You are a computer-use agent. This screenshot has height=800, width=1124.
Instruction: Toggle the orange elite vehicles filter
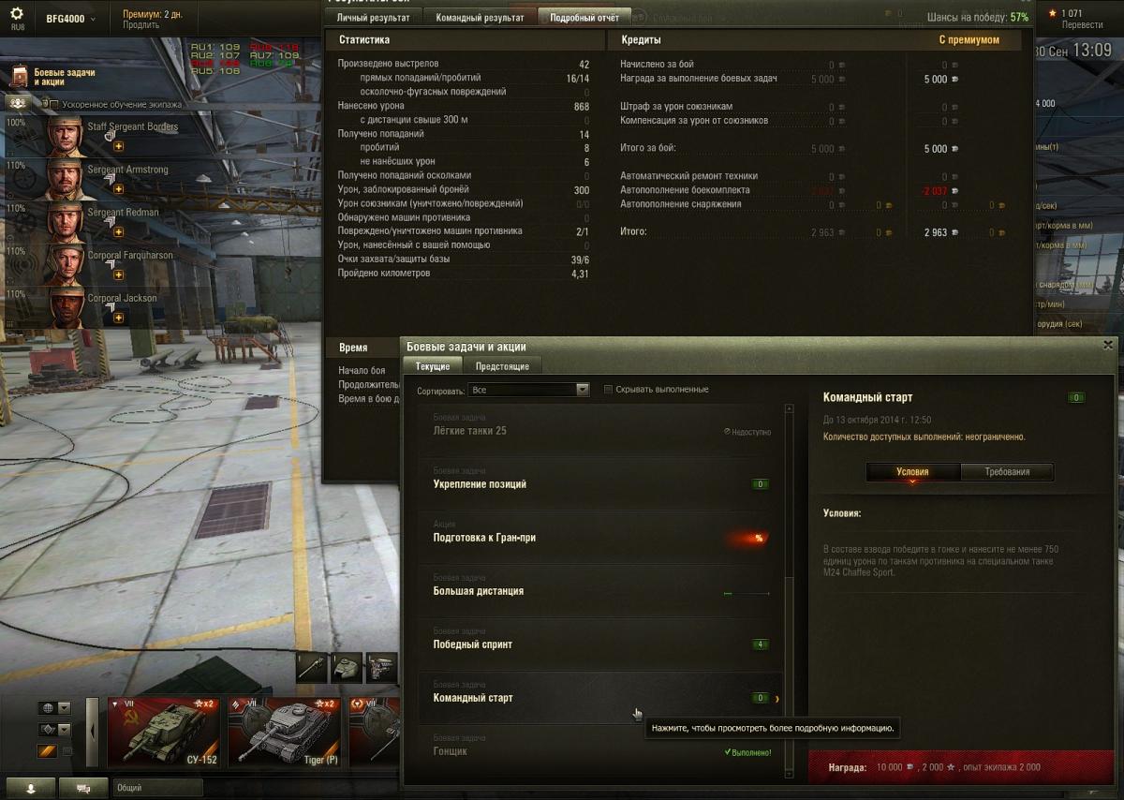(x=47, y=751)
